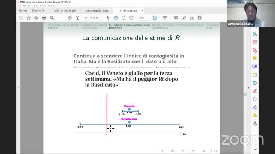
Task: Collapse right tools pane arrow at bottom
Action: click(x=255, y=149)
